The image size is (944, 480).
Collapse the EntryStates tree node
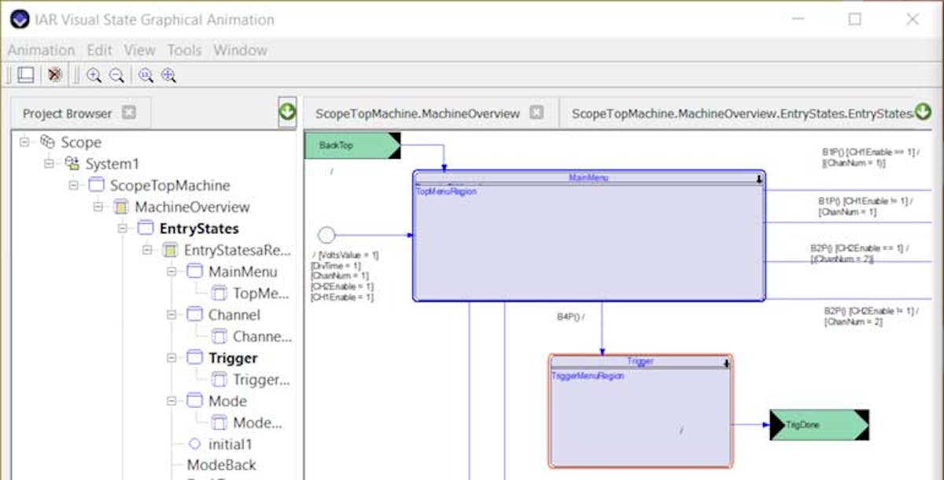pos(123,229)
